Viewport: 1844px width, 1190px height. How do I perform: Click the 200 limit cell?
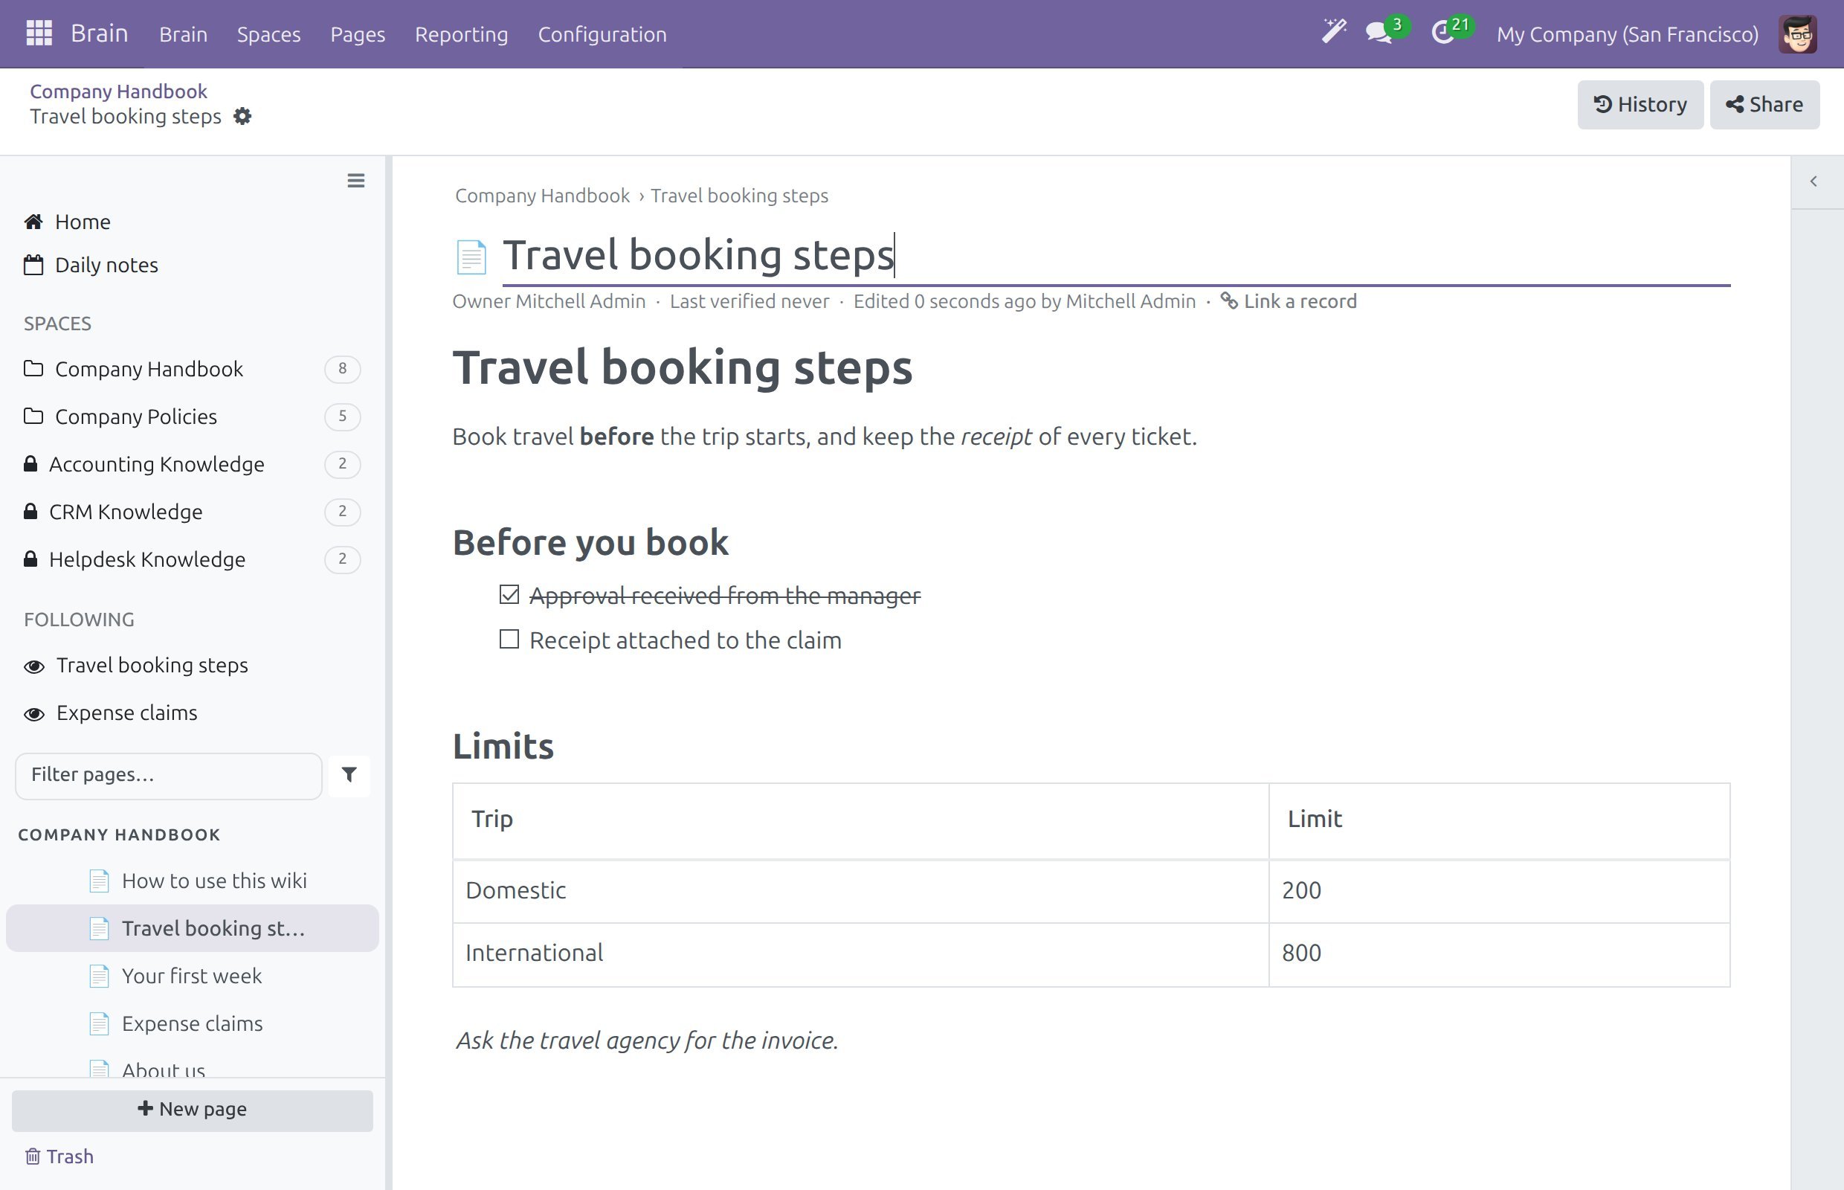click(1499, 892)
